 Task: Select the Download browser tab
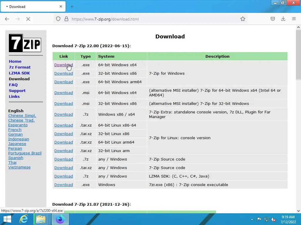33,6
